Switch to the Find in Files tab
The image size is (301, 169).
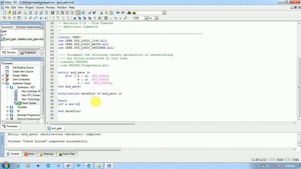pyautogui.click(x=67, y=154)
